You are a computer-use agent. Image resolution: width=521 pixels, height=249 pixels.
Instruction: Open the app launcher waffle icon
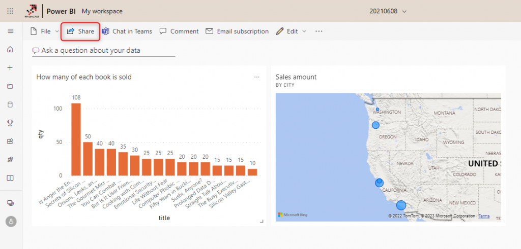[x=10, y=11]
